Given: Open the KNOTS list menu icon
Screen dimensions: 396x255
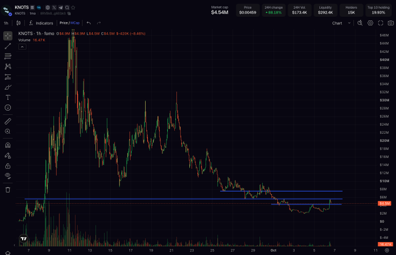Looking at the screenshot, I should click(x=33, y=8).
